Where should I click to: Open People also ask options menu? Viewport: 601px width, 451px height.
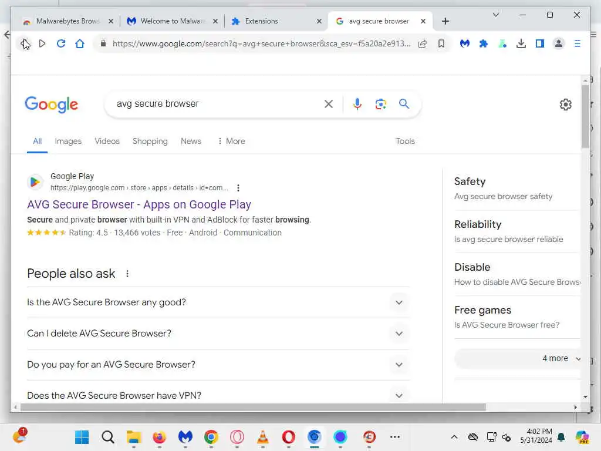[x=127, y=274]
